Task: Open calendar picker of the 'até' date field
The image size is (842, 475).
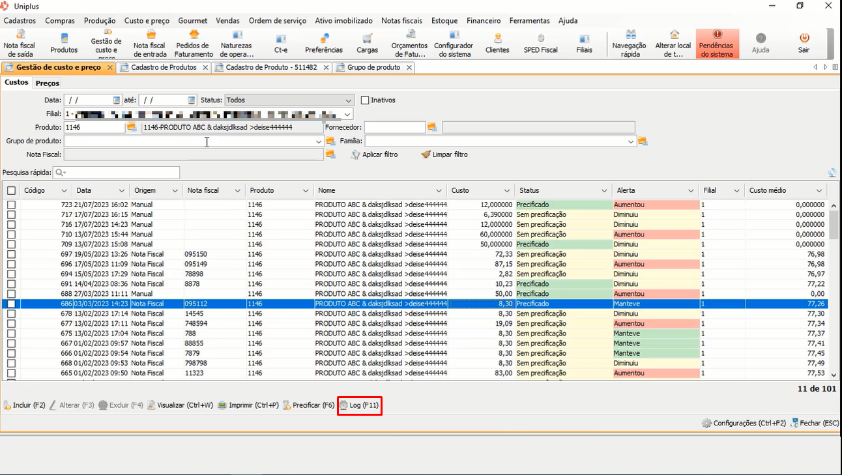Action: 192,100
